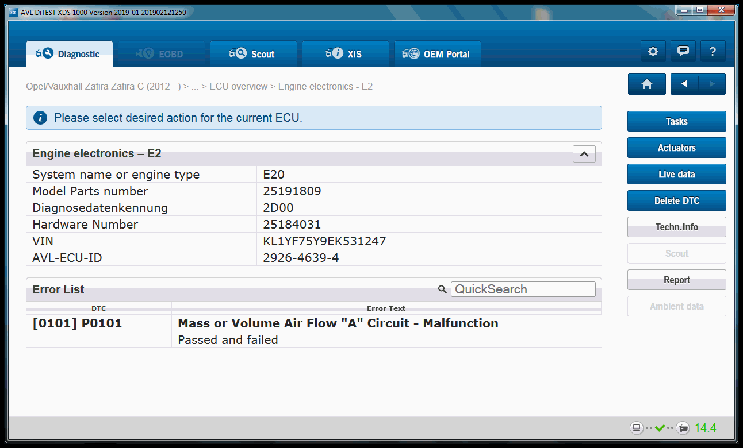Screen dimensions: 743x448
Task: Generate a Report from the side panel
Action: (x=676, y=280)
